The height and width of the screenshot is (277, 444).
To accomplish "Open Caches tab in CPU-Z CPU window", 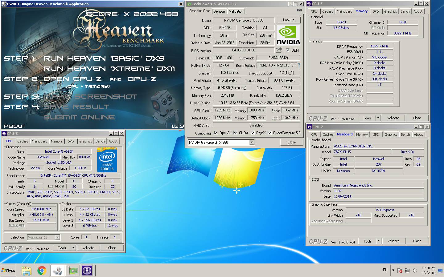I will (x=23, y=141).
